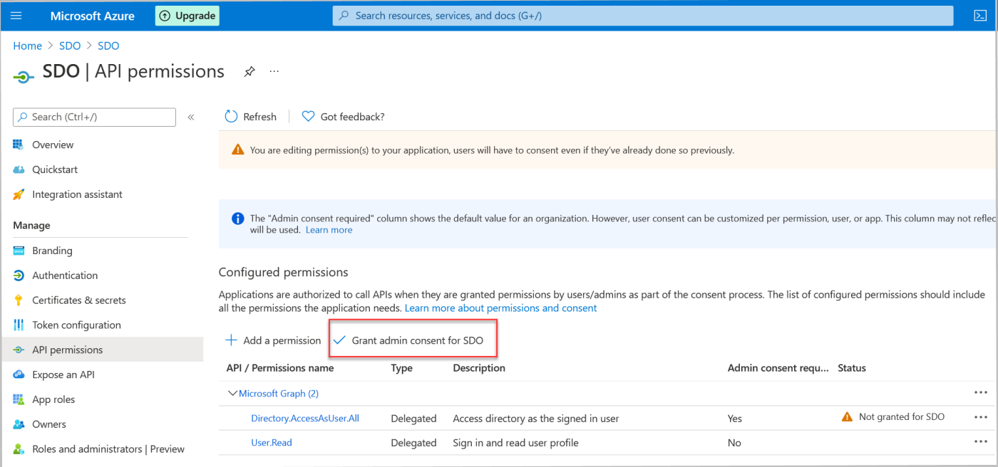Open Got feedback?
The image size is (998, 467).
click(344, 117)
